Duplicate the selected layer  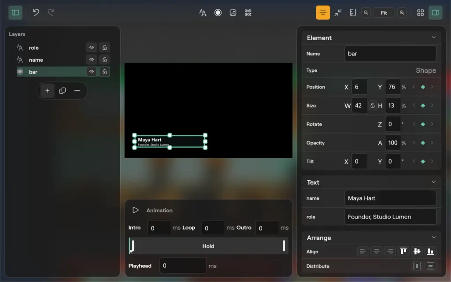[63, 91]
